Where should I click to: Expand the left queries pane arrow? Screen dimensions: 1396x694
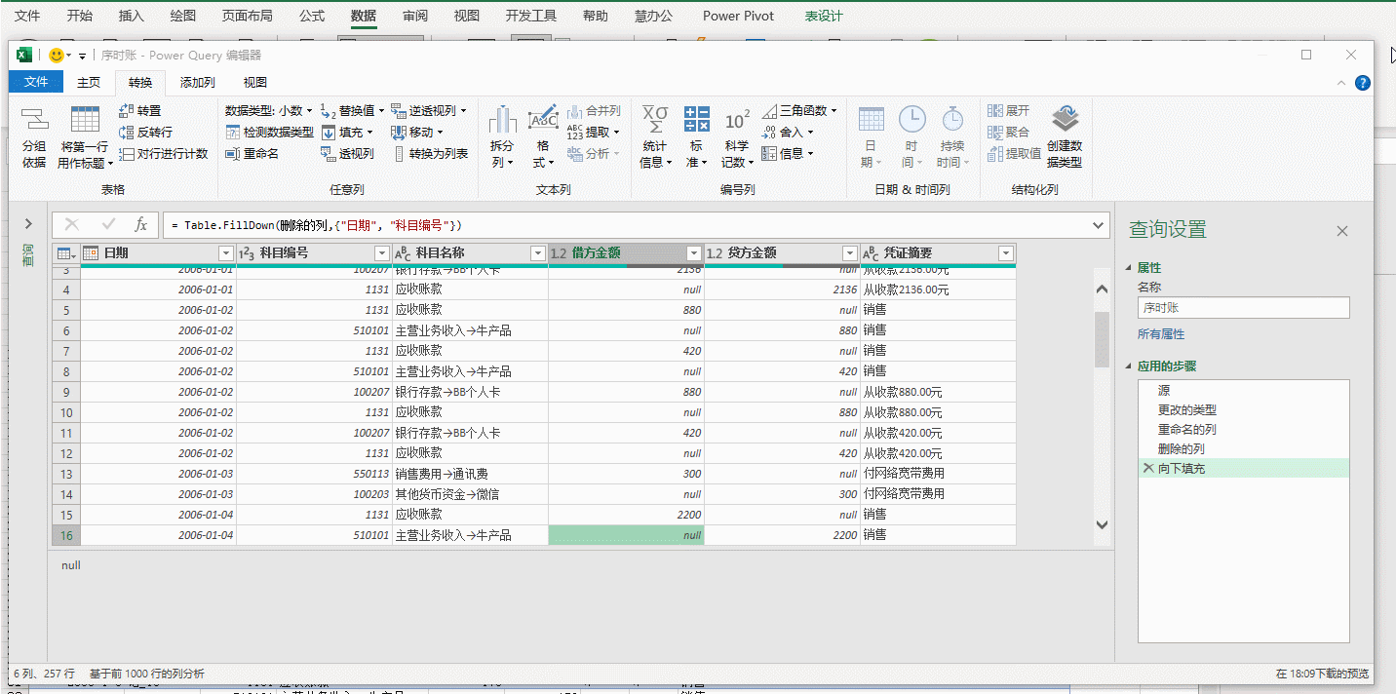(28, 223)
